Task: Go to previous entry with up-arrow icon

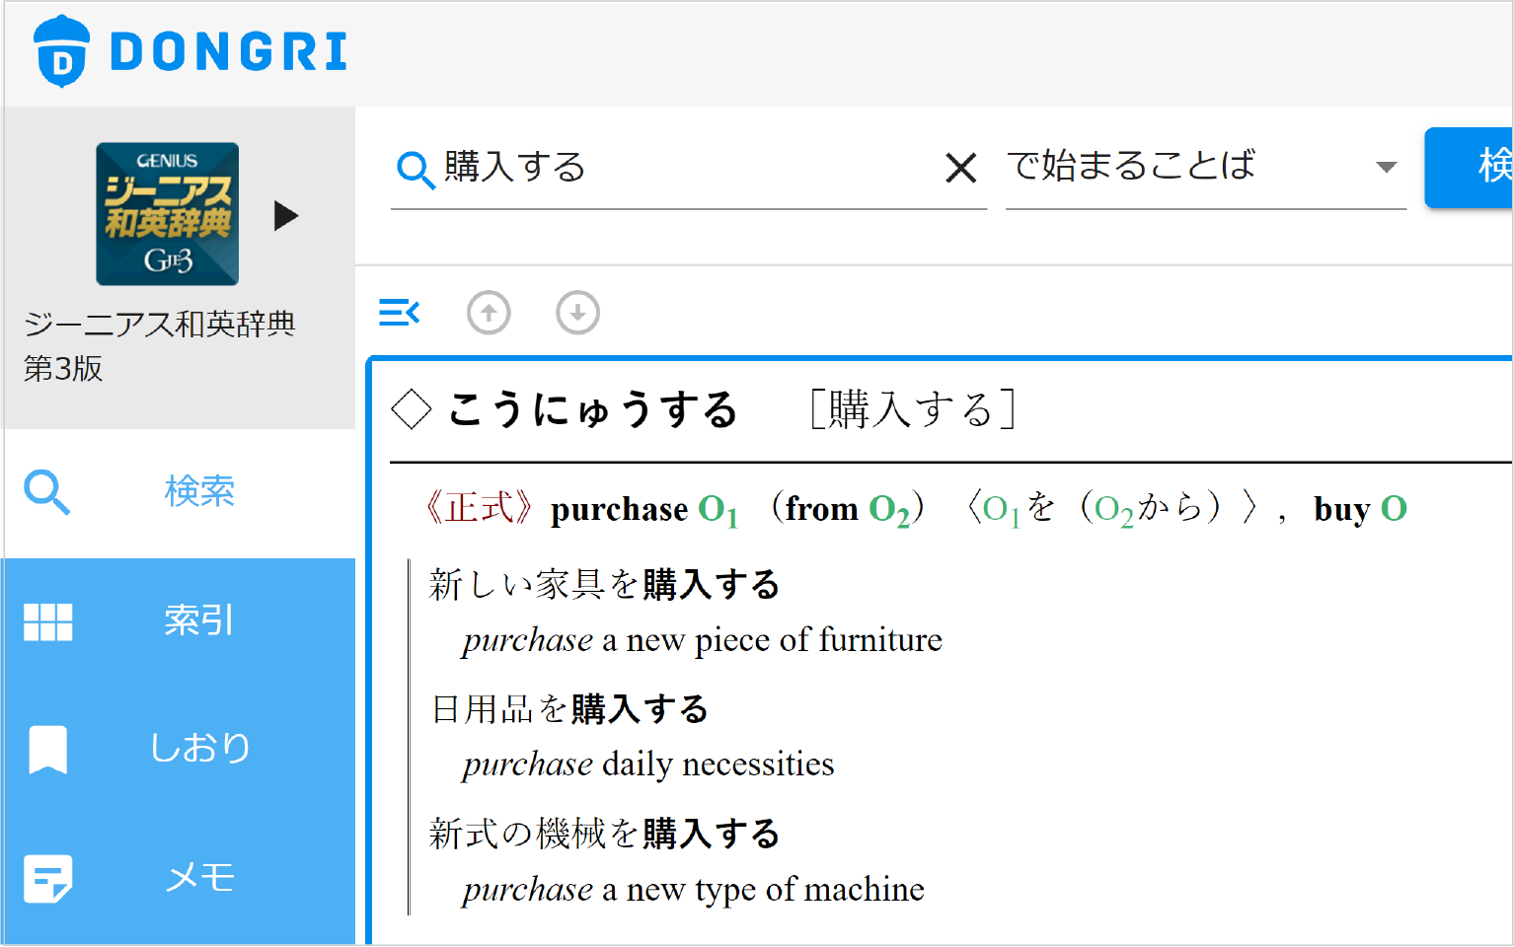Action: point(489,313)
